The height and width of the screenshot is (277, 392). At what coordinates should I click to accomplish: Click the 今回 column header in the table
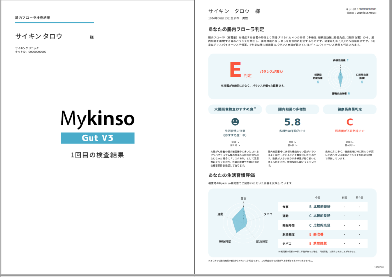coord(317,197)
